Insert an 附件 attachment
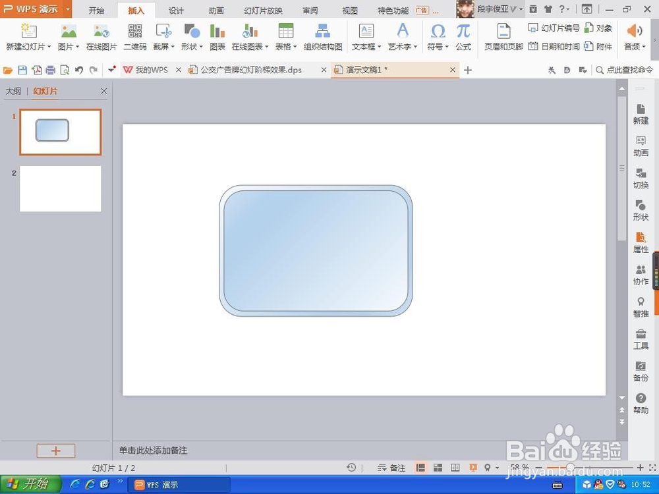The height and width of the screenshot is (494, 659). pyautogui.click(x=598, y=46)
